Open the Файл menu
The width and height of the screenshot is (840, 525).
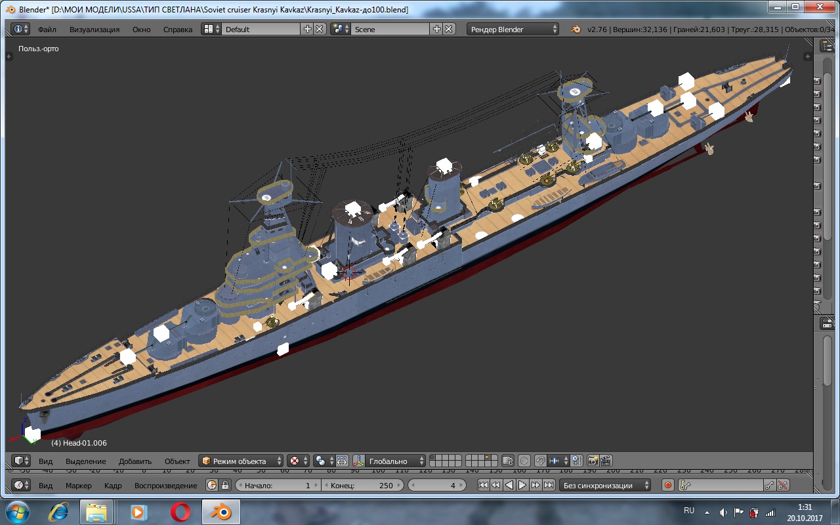(x=47, y=30)
